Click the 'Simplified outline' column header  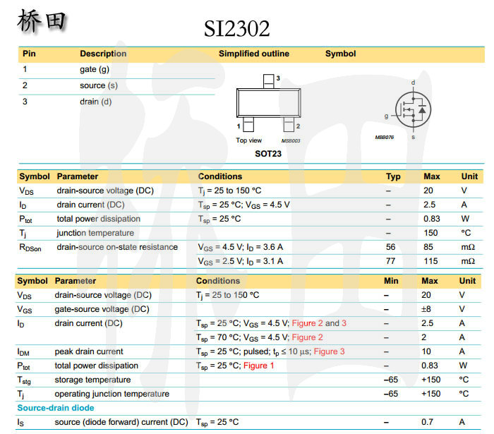[x=254, y=54]
